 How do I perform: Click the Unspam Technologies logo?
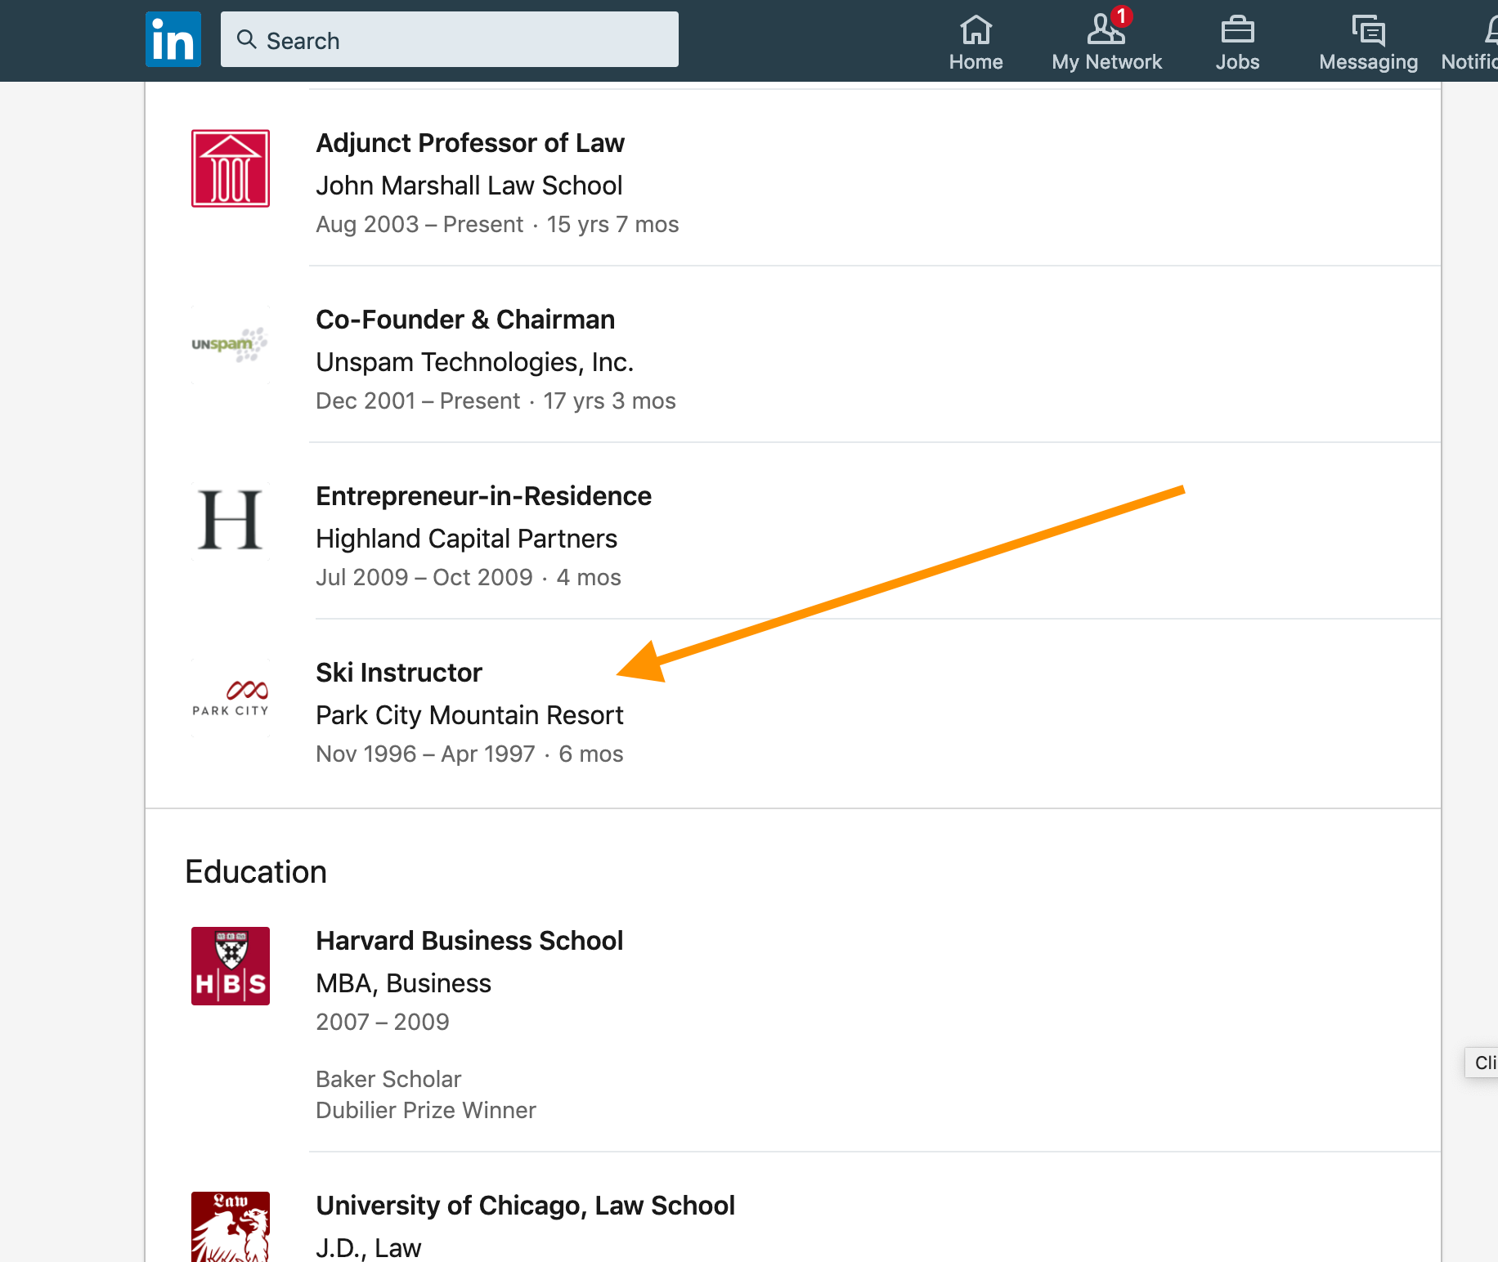point(231,345)
